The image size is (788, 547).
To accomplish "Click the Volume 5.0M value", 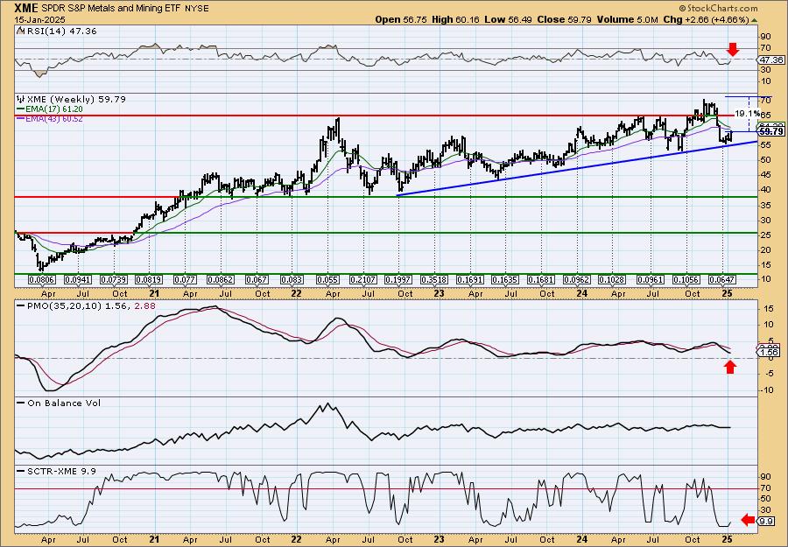I will [627, 19].
